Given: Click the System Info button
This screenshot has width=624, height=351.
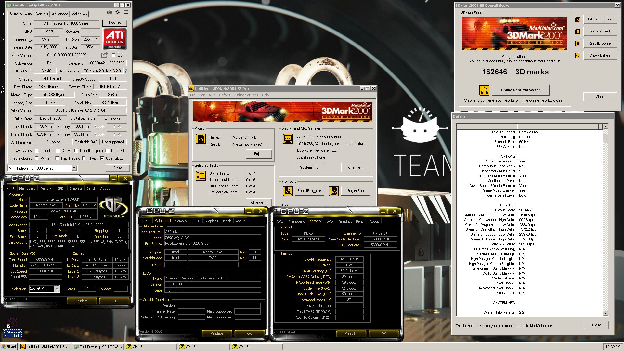Looking at the screenshot, I should [309, 168].
